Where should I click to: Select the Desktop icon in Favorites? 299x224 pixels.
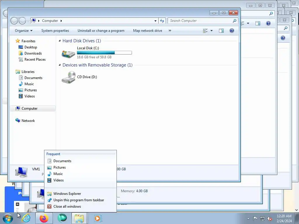point(21,47)
